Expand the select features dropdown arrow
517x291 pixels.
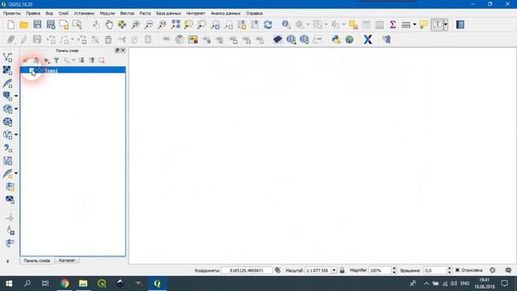pos(326,25)
